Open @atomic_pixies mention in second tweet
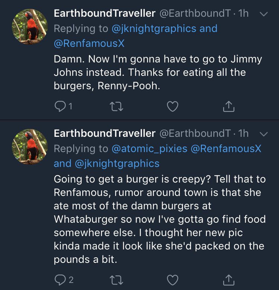 click(x=150, y=149)
